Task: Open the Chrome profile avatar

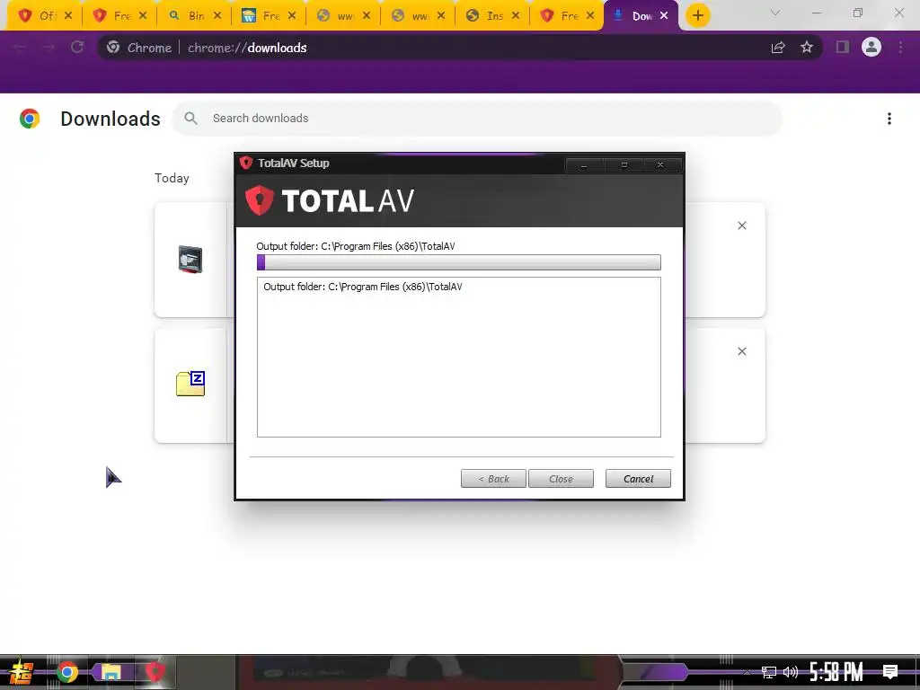Action: pyautogui.click(x=871, y=48)
